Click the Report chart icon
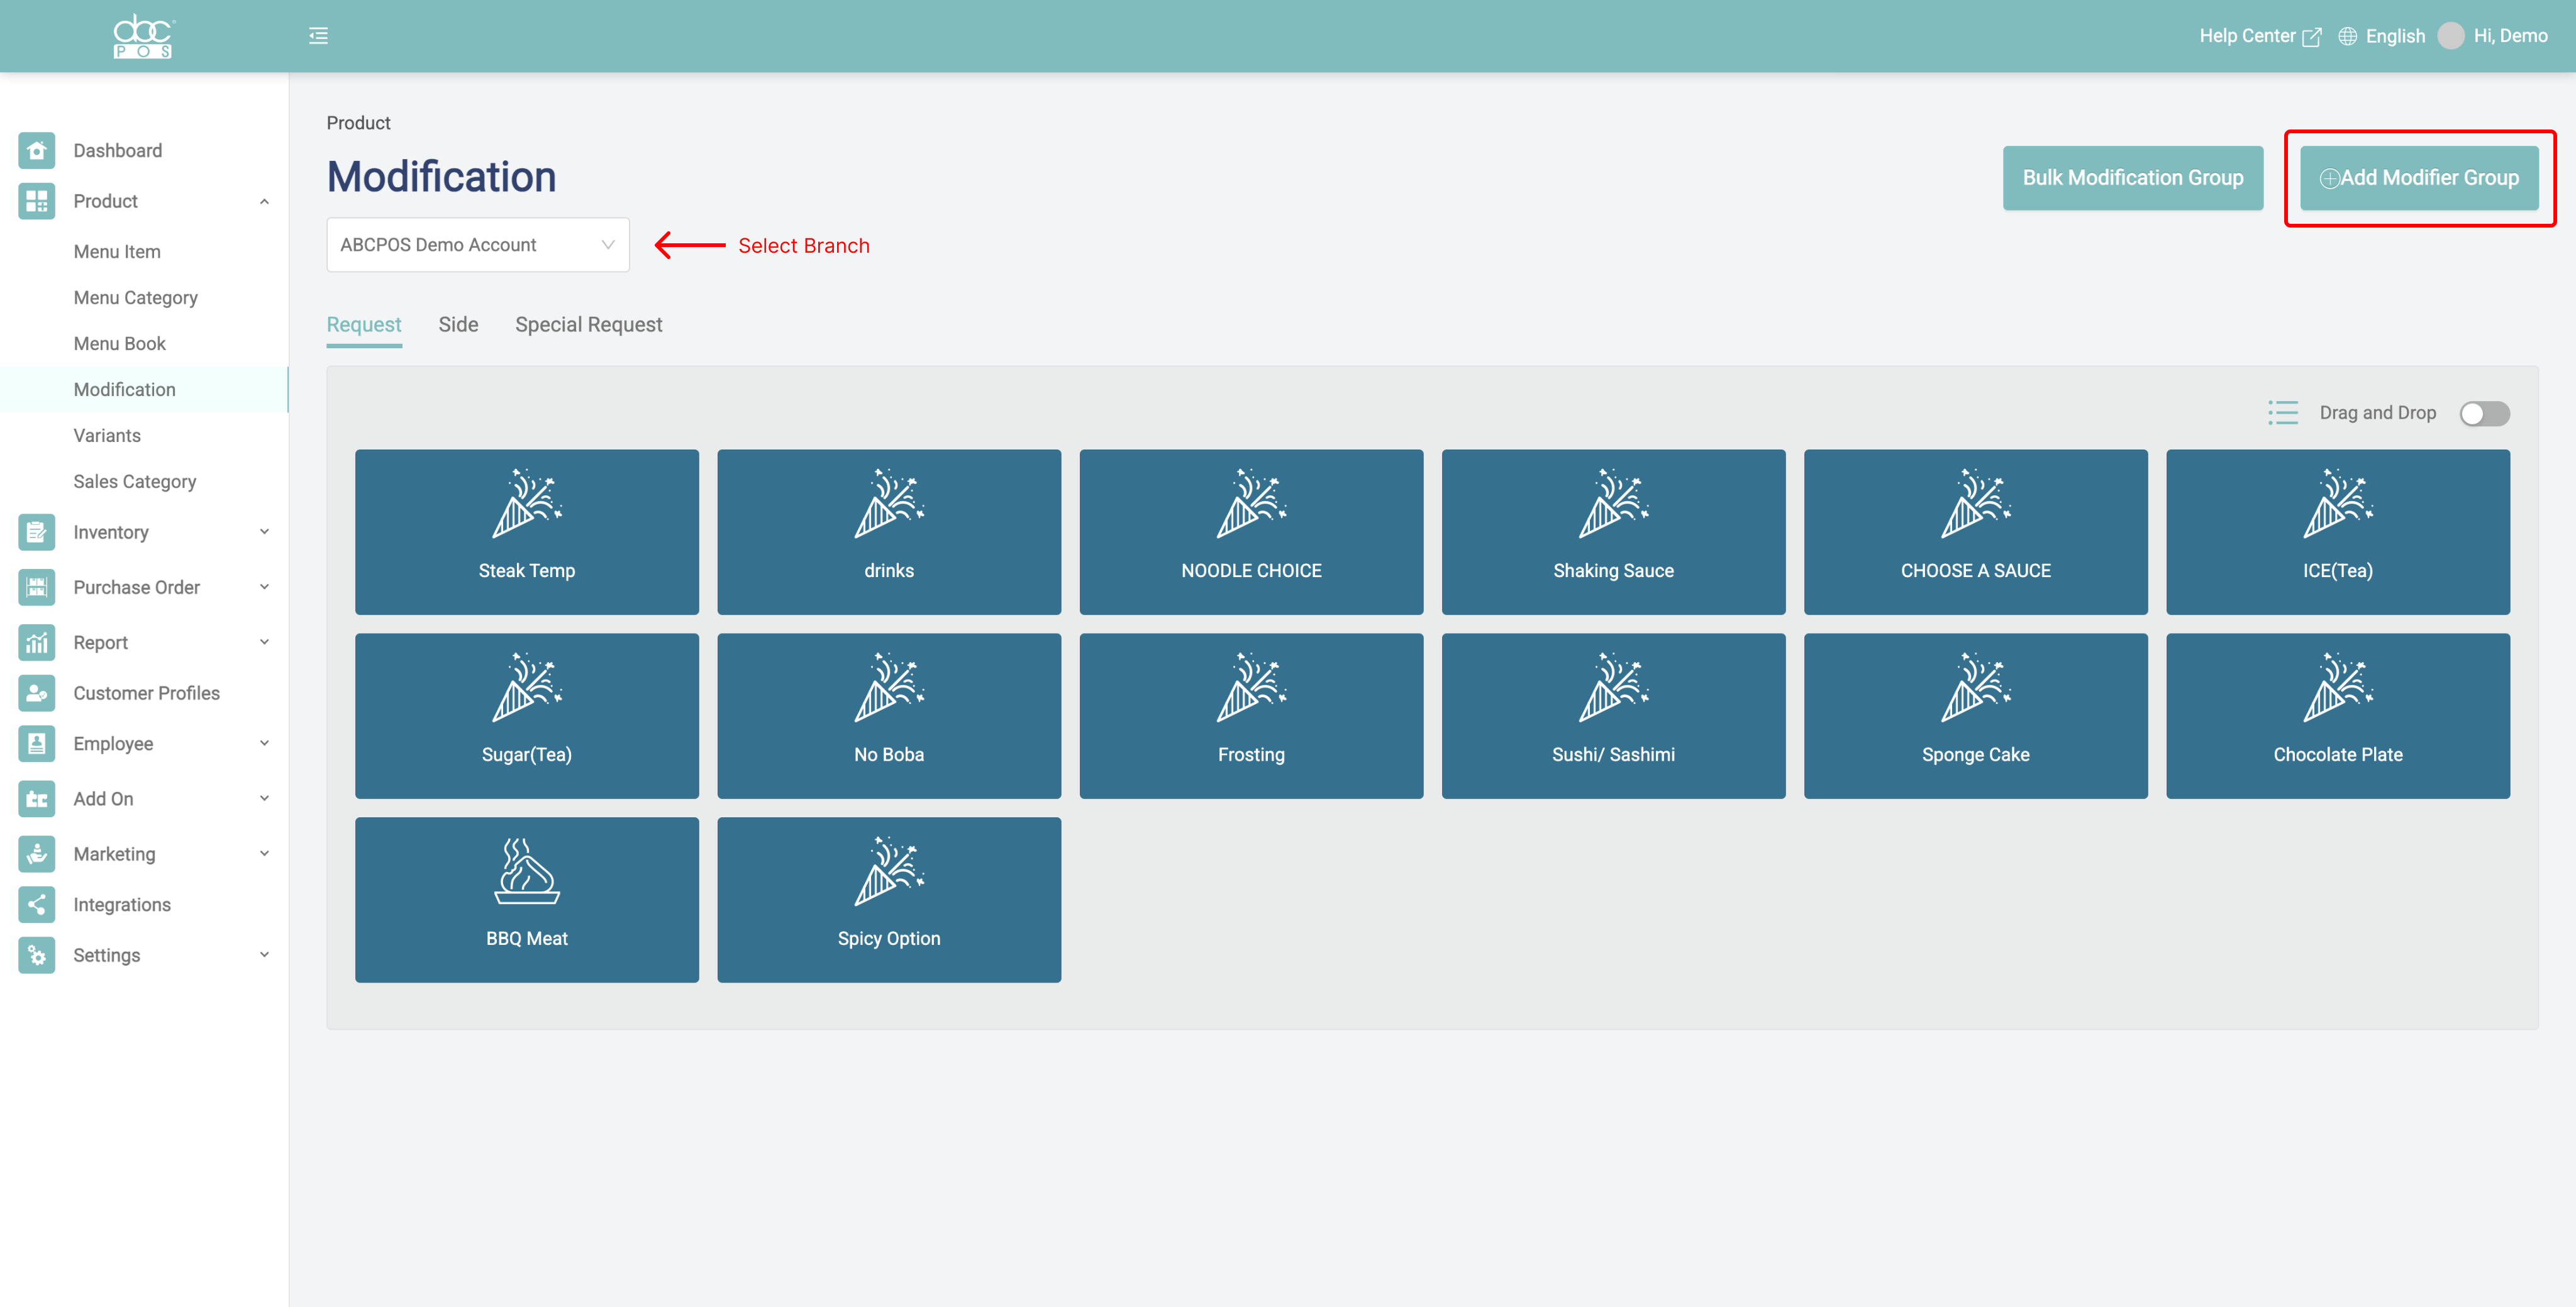2576x1307 pixels. coord(37,642)
